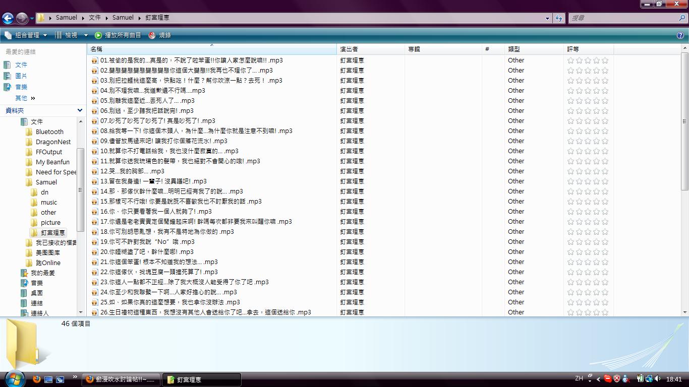Select 桌面 in folder tree
689x387 pixels.
(x=37, y=293)
